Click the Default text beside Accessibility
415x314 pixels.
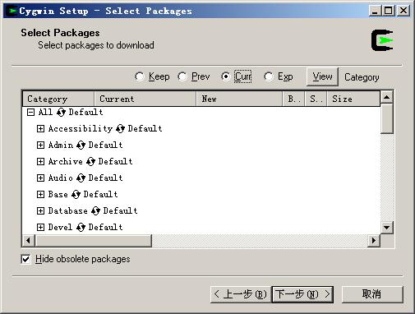(x=145, y=128)
